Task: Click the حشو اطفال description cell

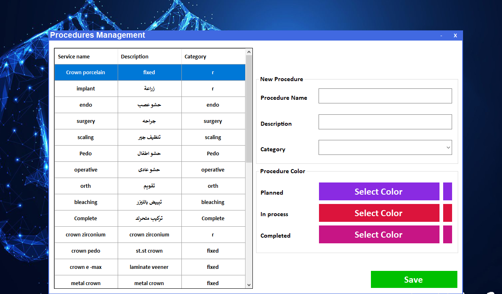Action: (x=150, y=154)
